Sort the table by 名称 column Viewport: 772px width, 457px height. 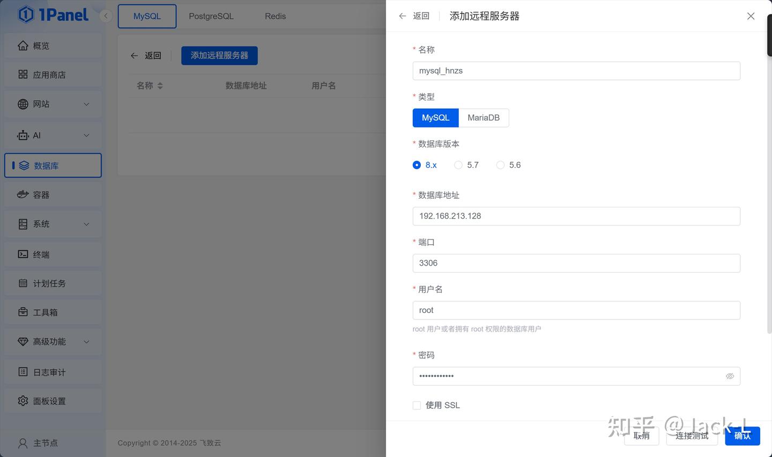[160, 86]
